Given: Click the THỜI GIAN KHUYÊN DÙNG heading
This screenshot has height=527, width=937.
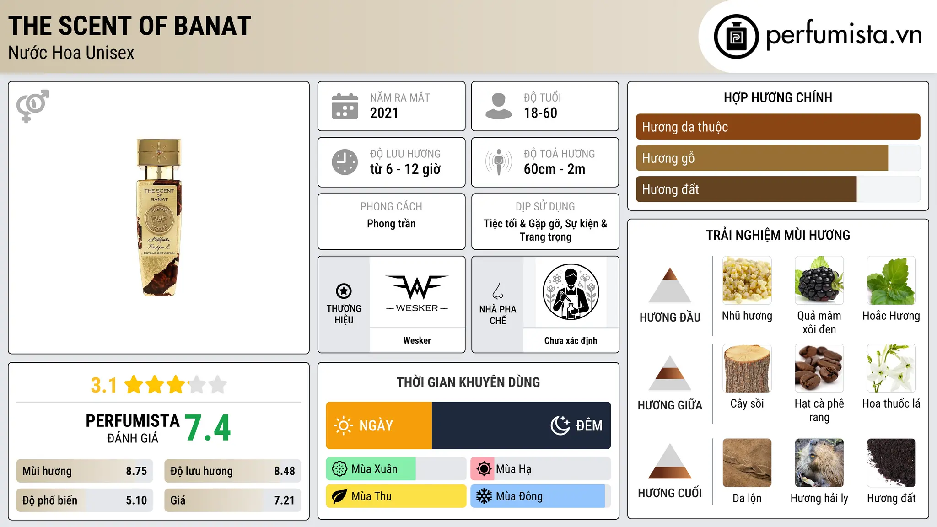Looking at the screenshot, I should coord(468,382).
